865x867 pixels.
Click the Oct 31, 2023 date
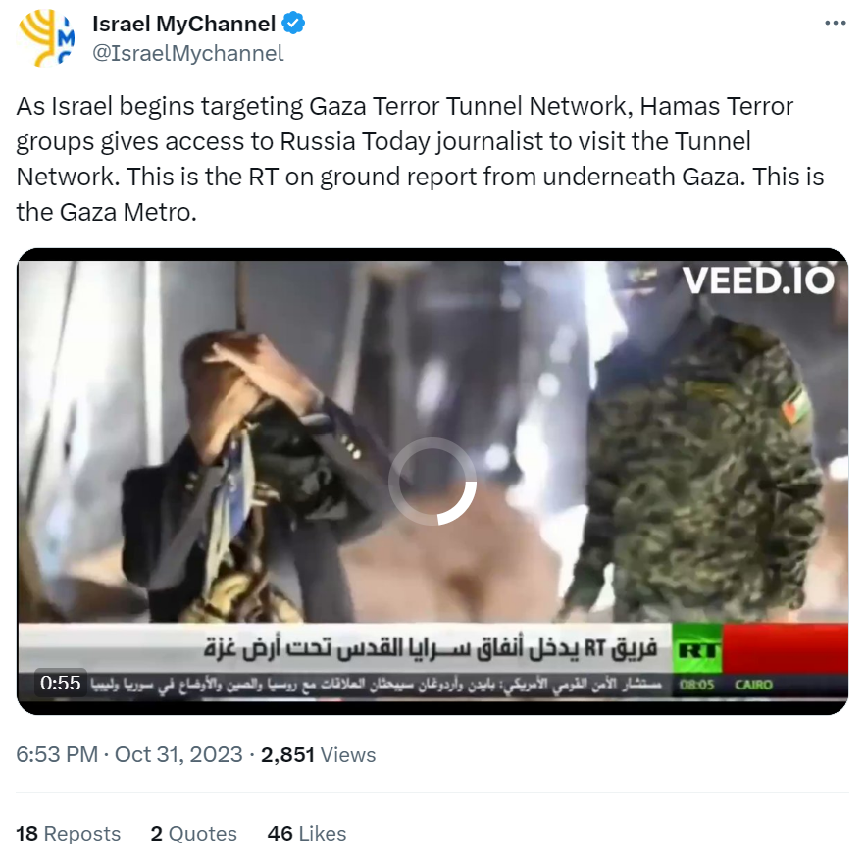point(178,755)
